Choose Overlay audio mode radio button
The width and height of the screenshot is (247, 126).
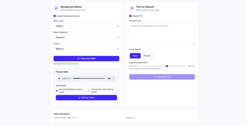pos(89,91)
